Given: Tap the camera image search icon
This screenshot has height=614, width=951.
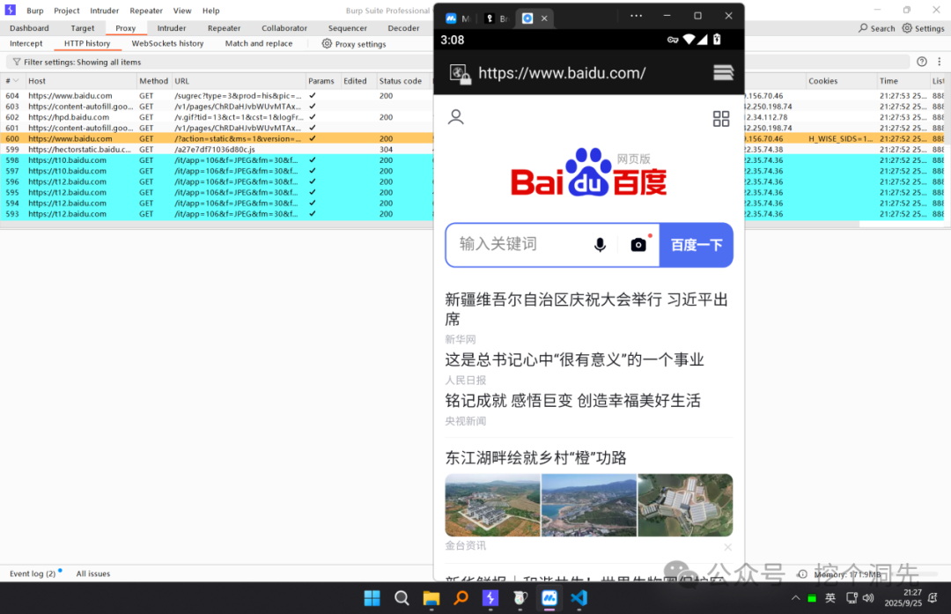Looking at the screenshot, I should pos(638,245).
